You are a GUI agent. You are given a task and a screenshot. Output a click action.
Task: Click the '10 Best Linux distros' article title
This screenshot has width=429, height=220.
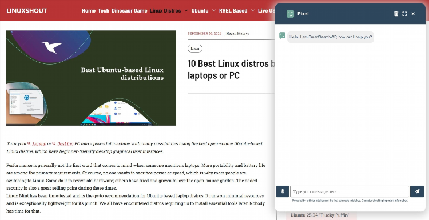[231, 69]
